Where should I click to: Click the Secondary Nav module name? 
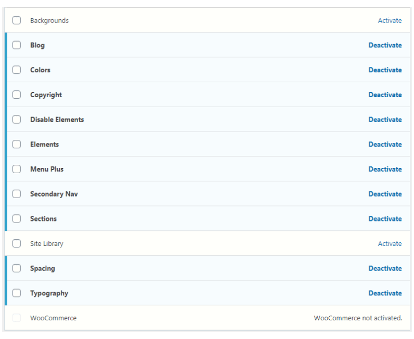click(x=54, y=194)
